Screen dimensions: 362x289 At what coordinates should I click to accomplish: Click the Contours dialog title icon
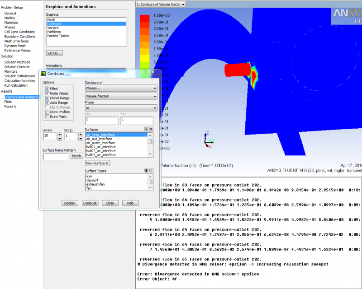click(43, 74)
